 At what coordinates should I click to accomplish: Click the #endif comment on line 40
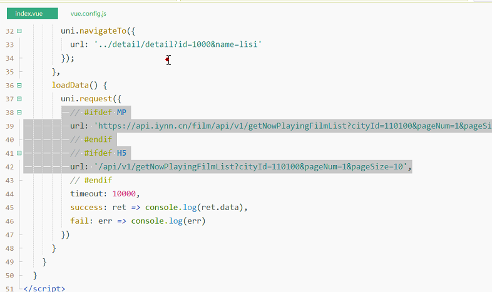pyautogui.click(x=91, y=139)
